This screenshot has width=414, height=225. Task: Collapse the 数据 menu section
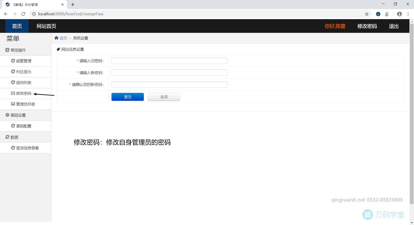(x=25, y=137)
